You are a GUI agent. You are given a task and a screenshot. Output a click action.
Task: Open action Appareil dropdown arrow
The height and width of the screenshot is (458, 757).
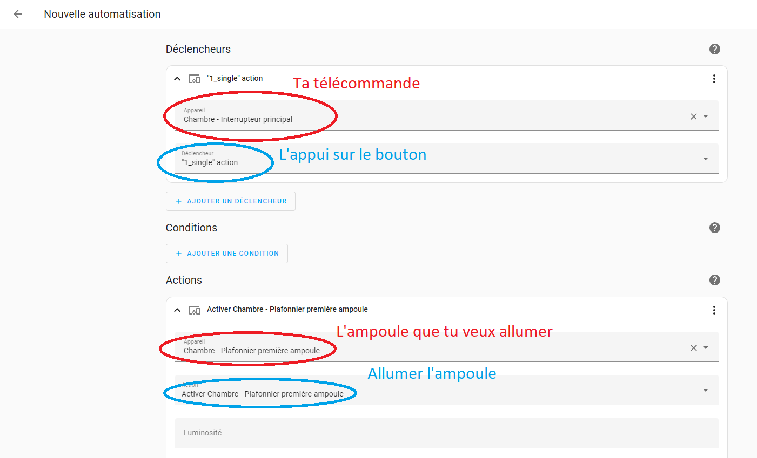coord(706,348)
